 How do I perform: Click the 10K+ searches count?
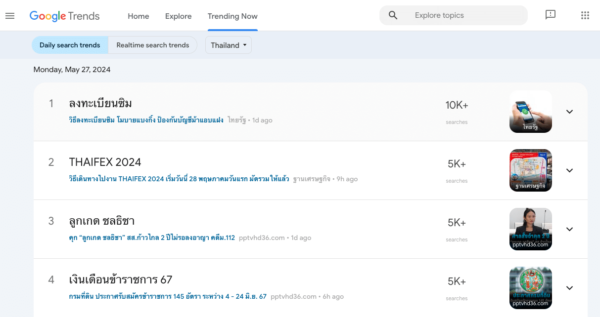tap(457, 105)
